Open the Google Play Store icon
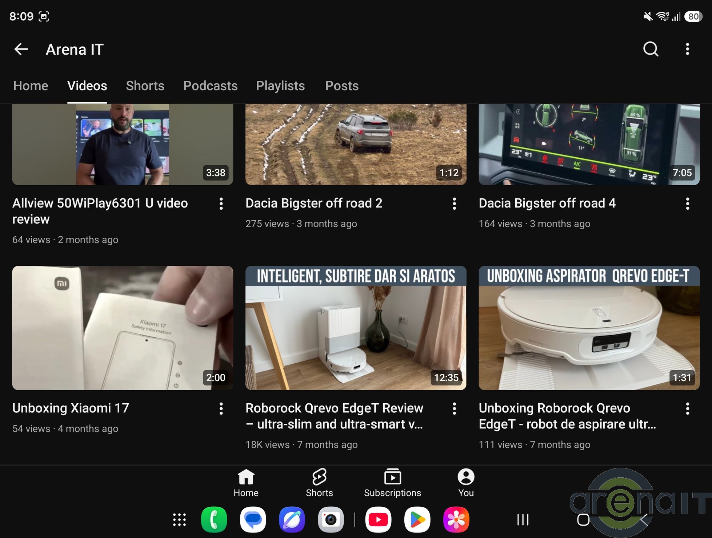The height and width of the screenshot is (538, 712). 417,520
